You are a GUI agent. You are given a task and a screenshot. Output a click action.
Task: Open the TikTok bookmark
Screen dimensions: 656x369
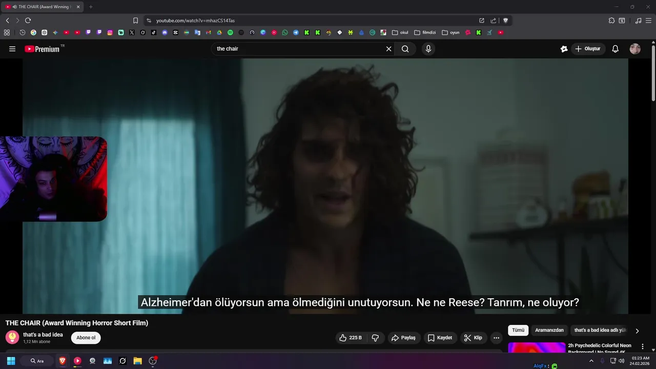pos(154,32)
